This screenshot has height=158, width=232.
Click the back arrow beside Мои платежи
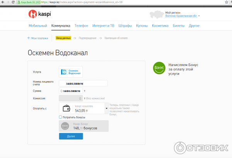point(29,38)
